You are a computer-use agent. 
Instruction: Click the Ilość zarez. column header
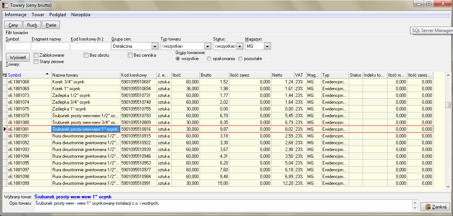click(x=250, y=75)
